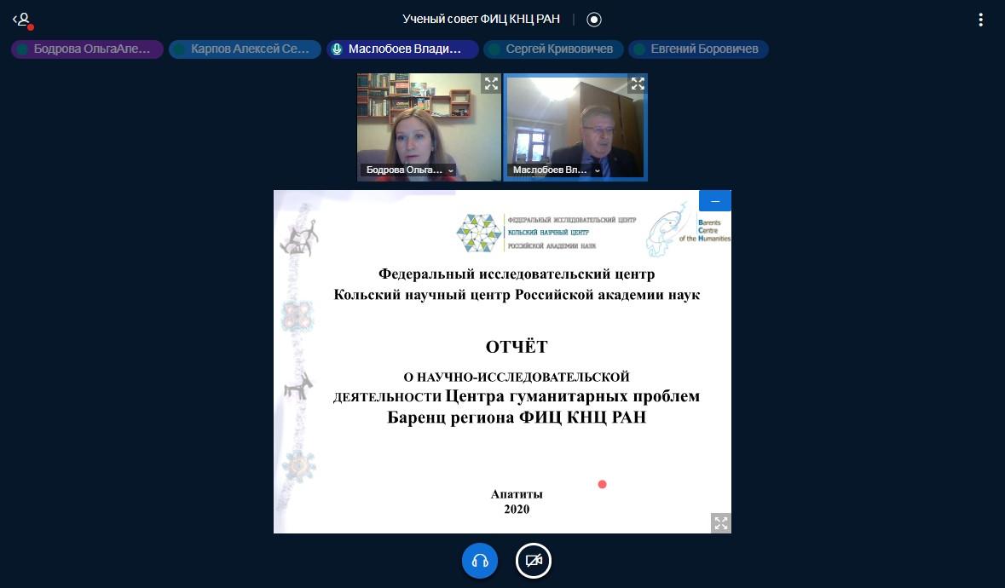Click Маслобоев webcam thumbnail

click(575, 128)
